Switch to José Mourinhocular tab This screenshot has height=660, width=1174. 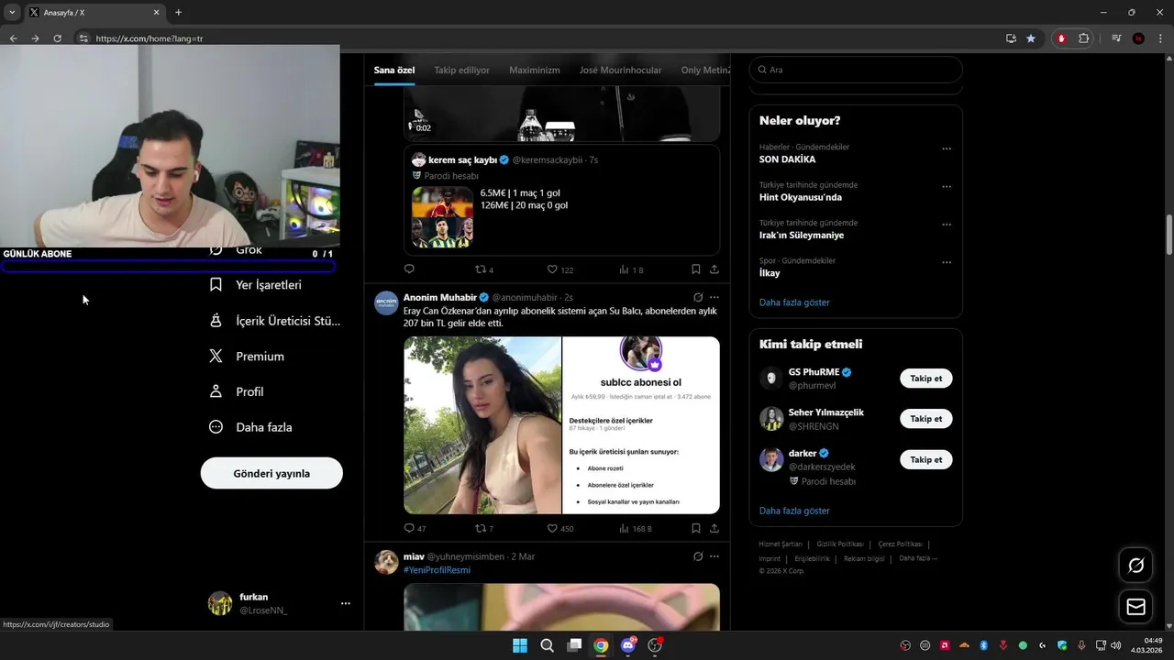pyautogui.click(x=621, y=70)
